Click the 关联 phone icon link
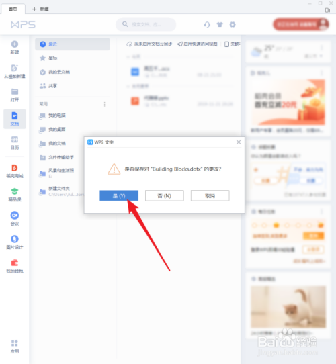Image resolution: width=336 pixels, height=364 pixels. pyautogui.click(x=232, y=44)
